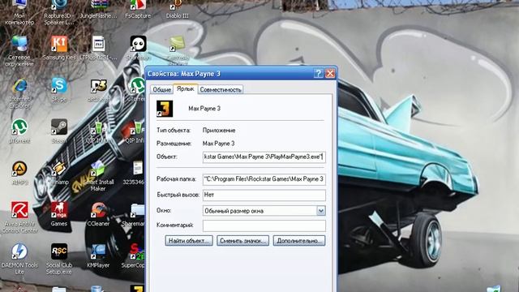Open the FsCapture shortcut

[138, 9]
